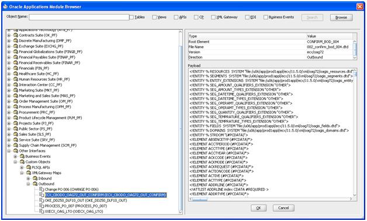Click the Human Resources Suite folder icon
Viewport: 367px width, 221px height.
click(15, 79)
